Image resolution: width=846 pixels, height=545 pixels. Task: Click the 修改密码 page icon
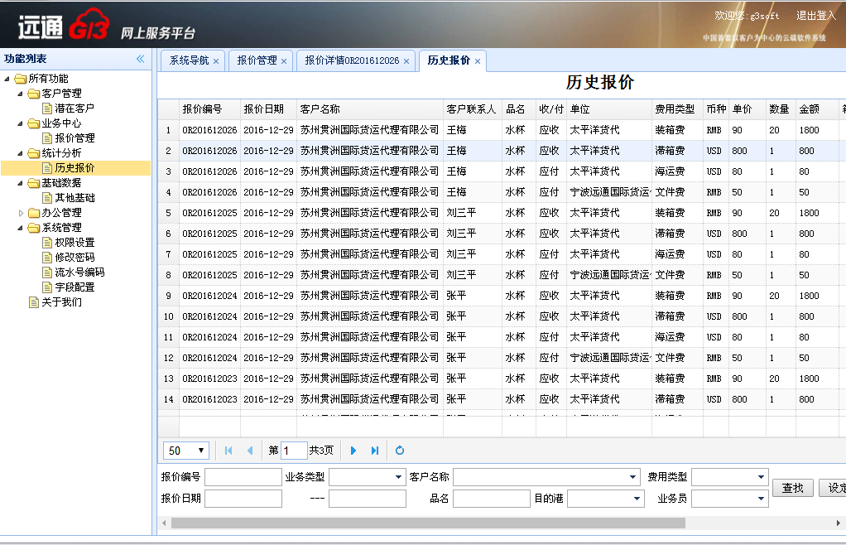click(x=47, y=258)
